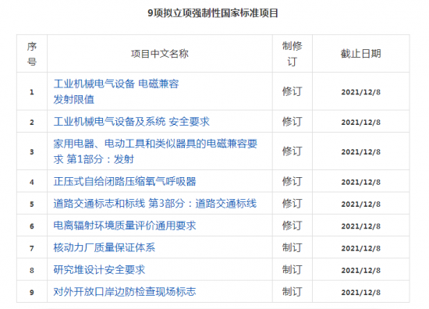Open link 道路交通标志和标线 第3部分

(x=155, y=204)
